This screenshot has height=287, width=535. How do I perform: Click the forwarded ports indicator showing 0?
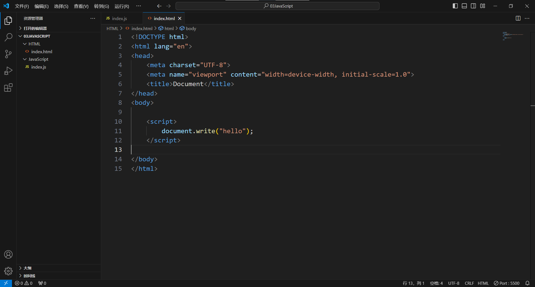click(42, 283)
